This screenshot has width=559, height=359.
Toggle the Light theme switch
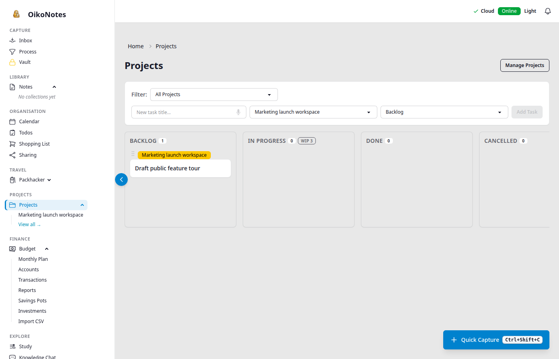pyautogui.click(x=530, y=11)
